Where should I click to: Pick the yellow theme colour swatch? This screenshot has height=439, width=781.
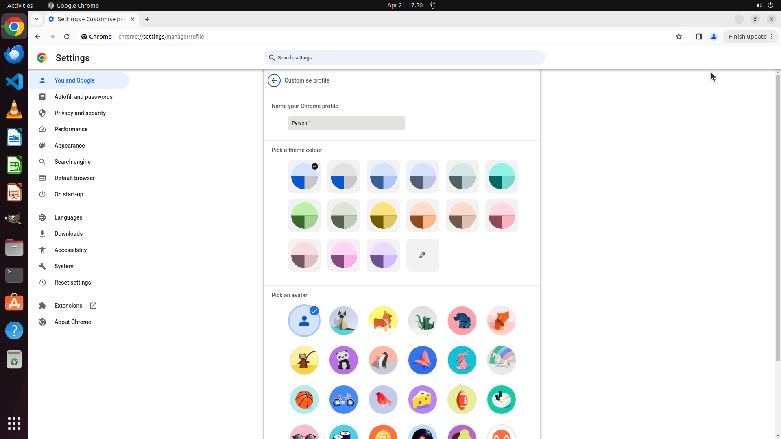[383, 216]
